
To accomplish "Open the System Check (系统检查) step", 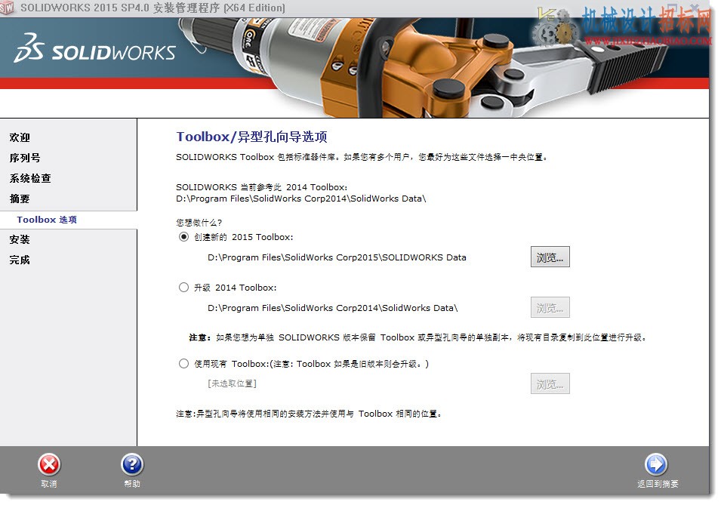I will [x=30, y=178].
